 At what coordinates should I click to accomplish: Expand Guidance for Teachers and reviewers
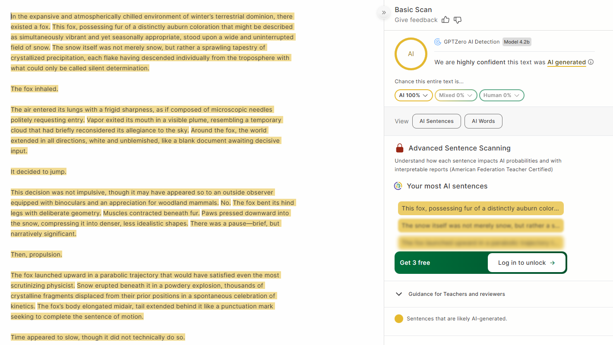click(456, 294)
